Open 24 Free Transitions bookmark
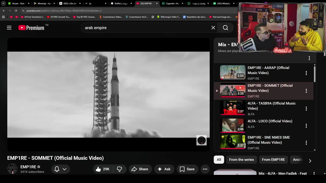 click(32, 17)
